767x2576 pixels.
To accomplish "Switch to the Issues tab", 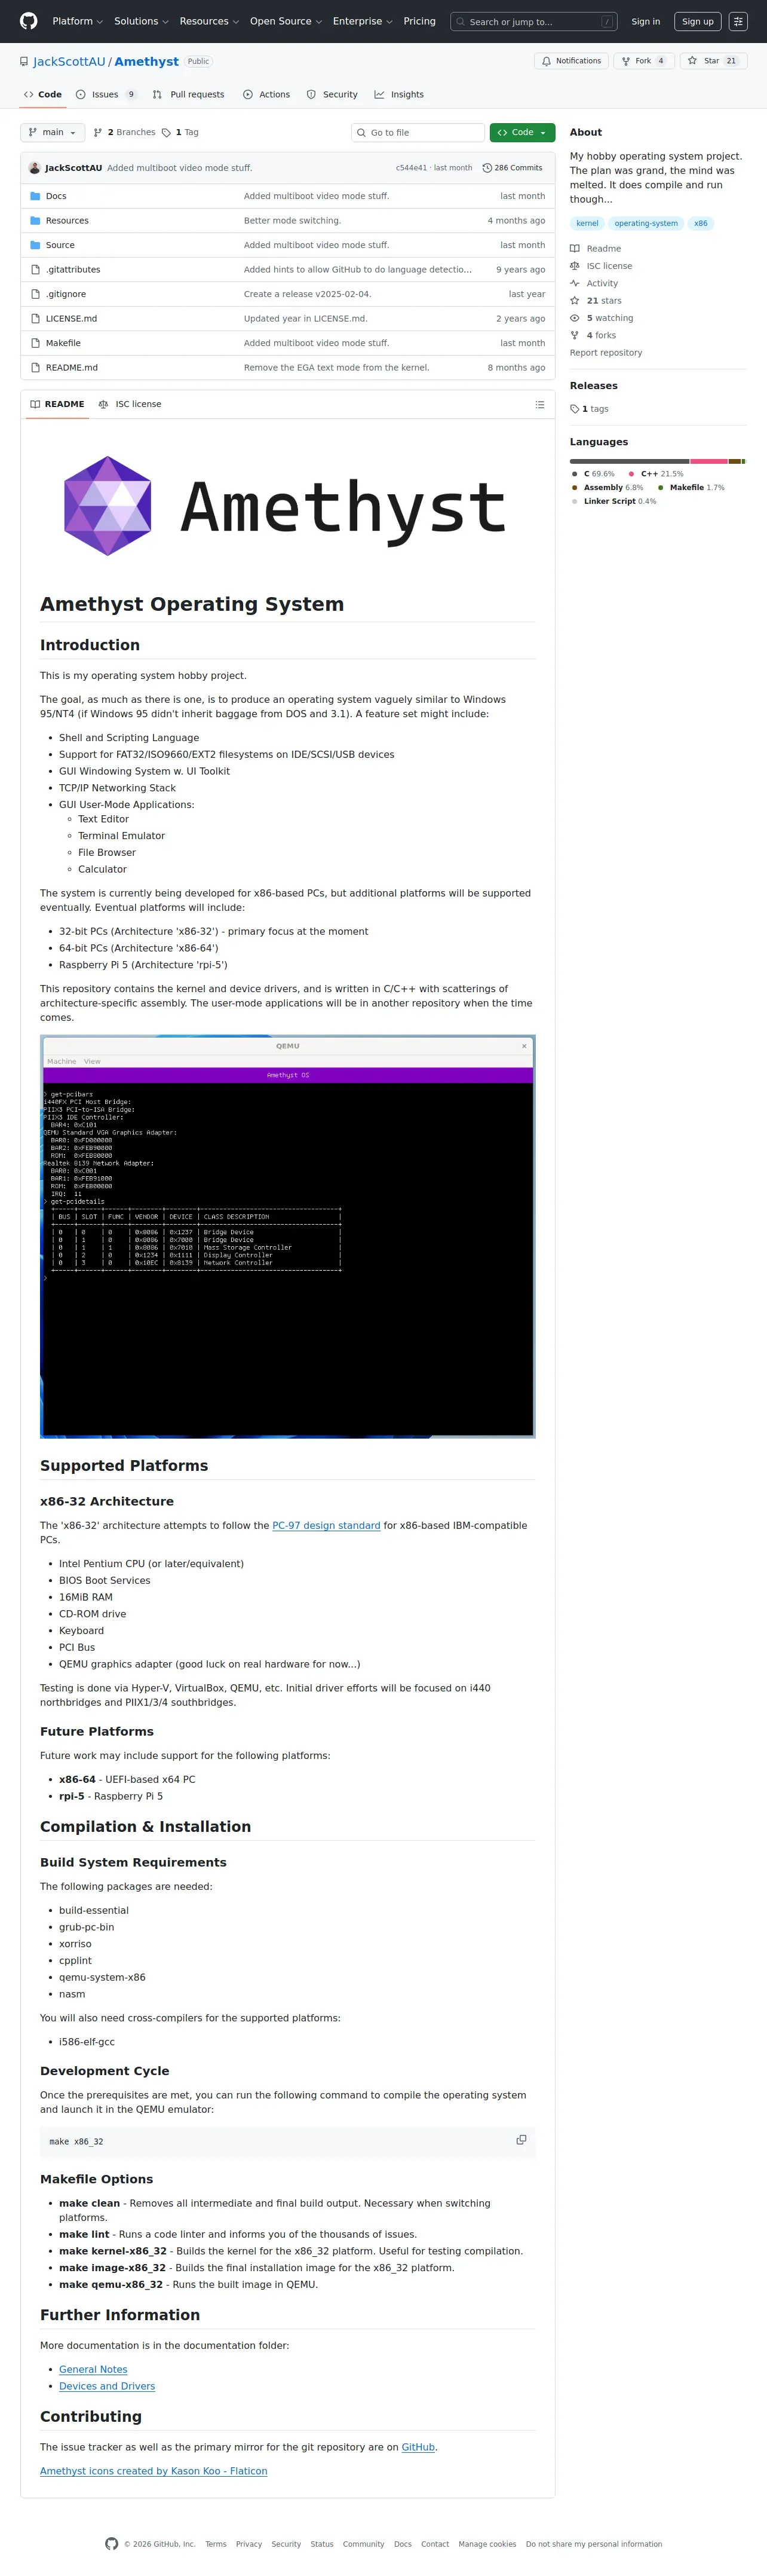I will [106, 95].
